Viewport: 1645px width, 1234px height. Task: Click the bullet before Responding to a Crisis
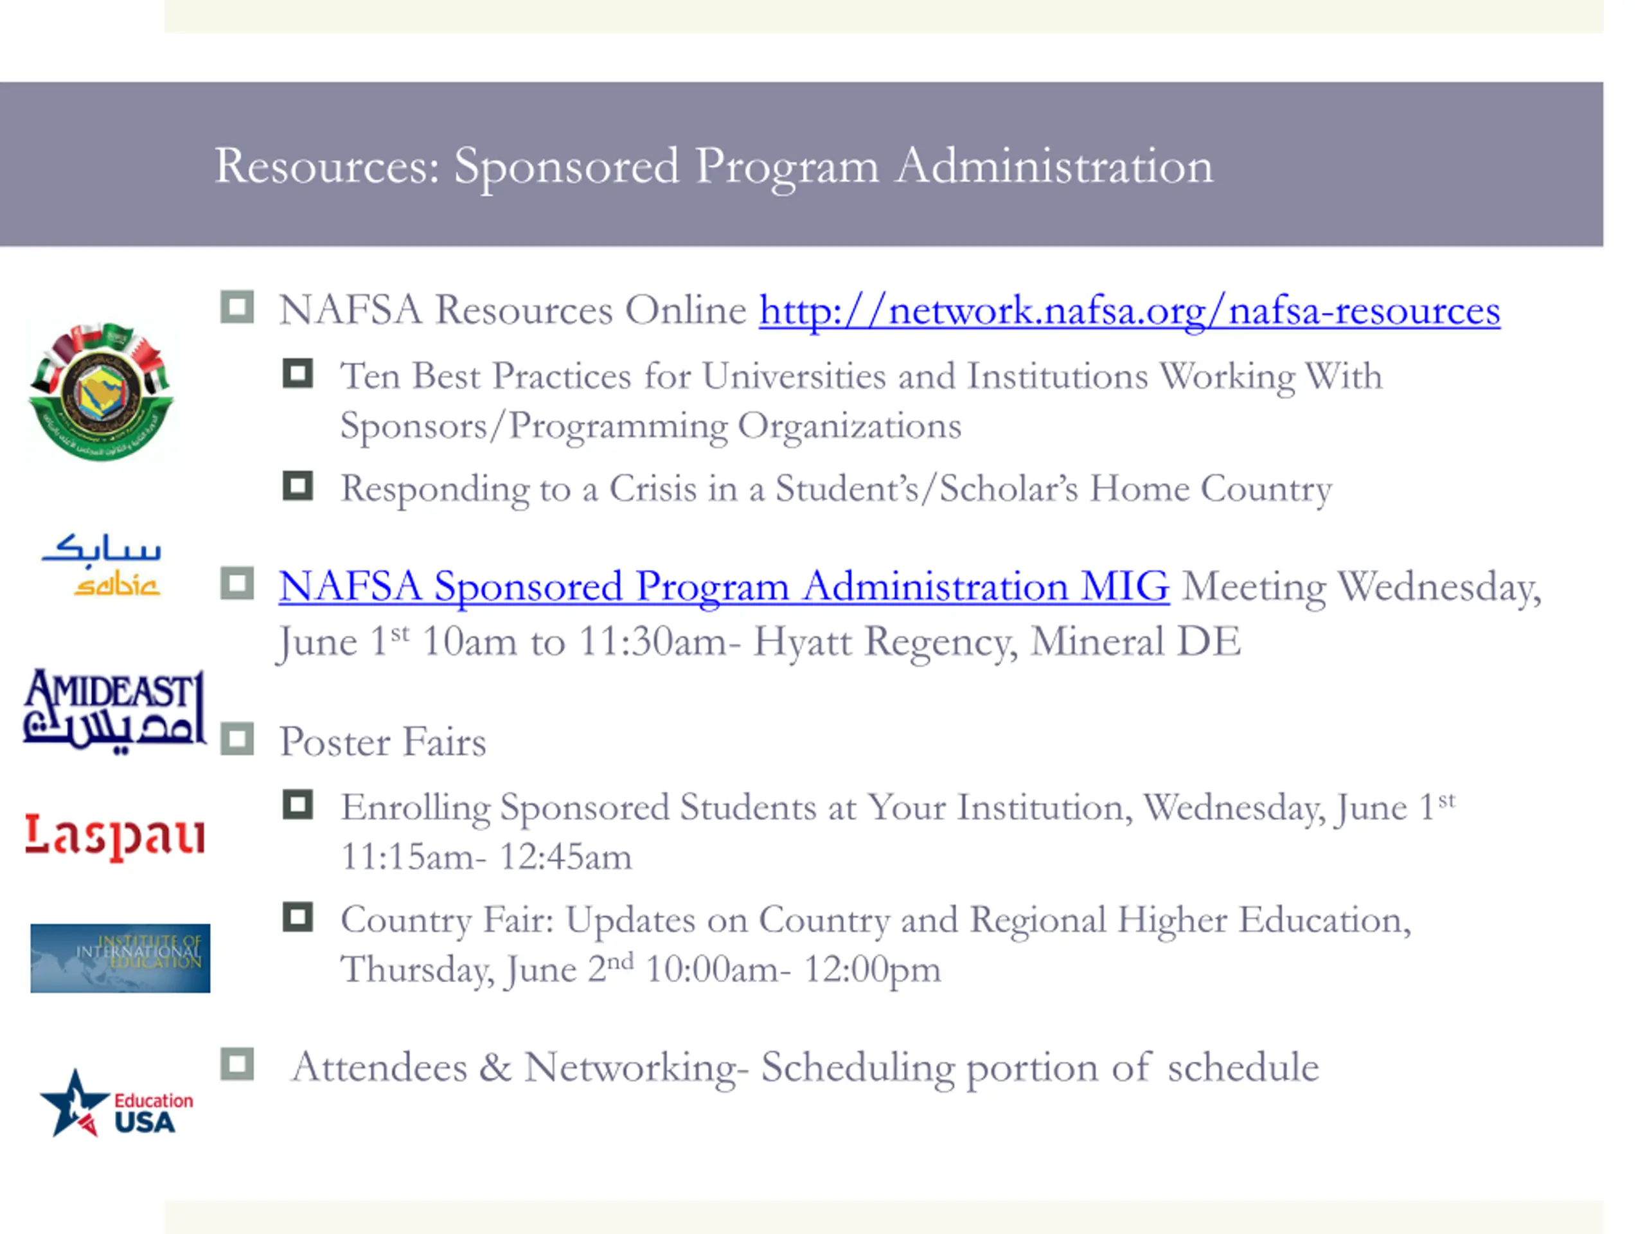tap(298, 486)
